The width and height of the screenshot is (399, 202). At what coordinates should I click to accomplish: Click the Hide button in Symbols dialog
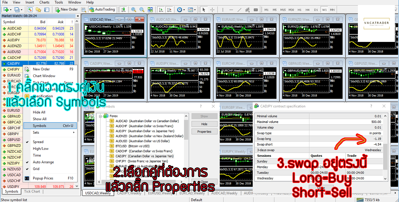click(204, 124)
